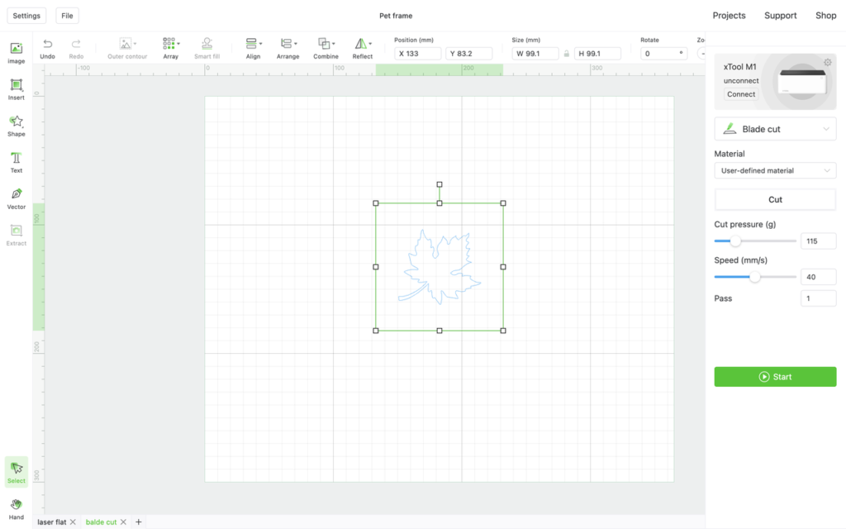Screen dimensions: 846x529
Task: Activate the Text tool
Action: tap(16, 161)
